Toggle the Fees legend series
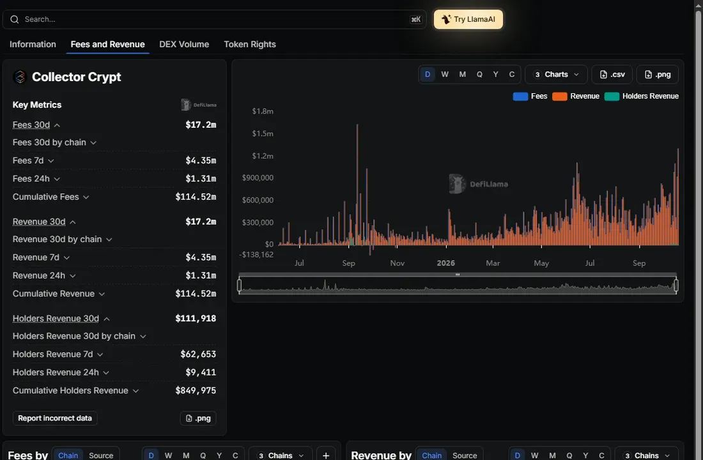703x460 pixels. (530, 96)
